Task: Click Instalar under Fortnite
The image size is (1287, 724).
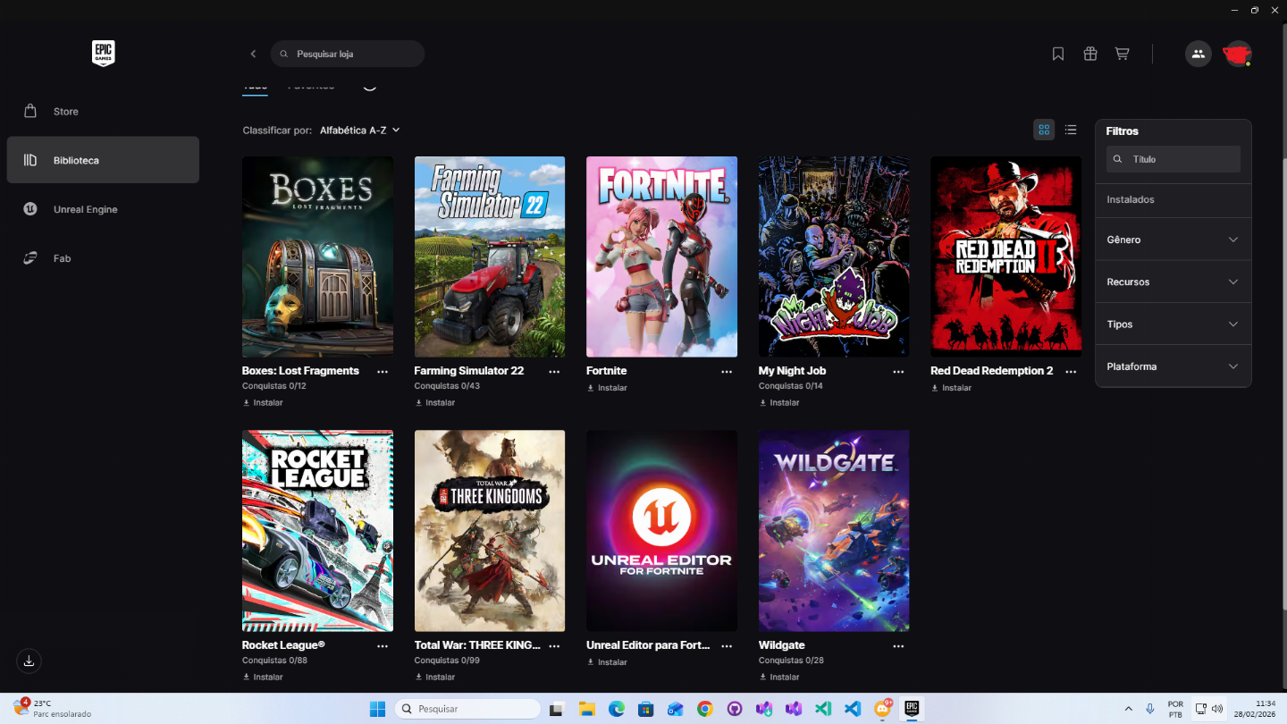Action: point(607,388)
